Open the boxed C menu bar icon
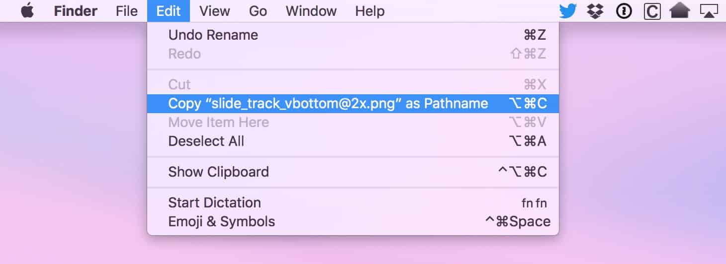The image size is (726, 264). pos(652,11)
